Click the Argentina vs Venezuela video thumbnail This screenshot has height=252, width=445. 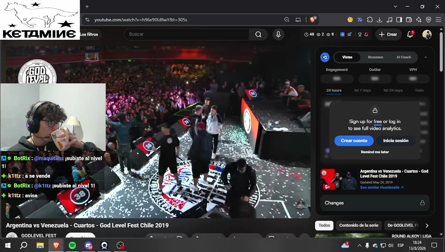click(x=338, y=180)
